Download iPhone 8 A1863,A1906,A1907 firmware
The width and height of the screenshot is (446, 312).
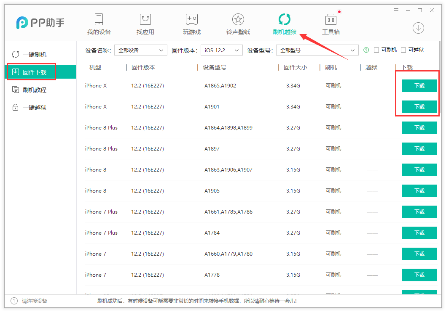tap(419, 169)
